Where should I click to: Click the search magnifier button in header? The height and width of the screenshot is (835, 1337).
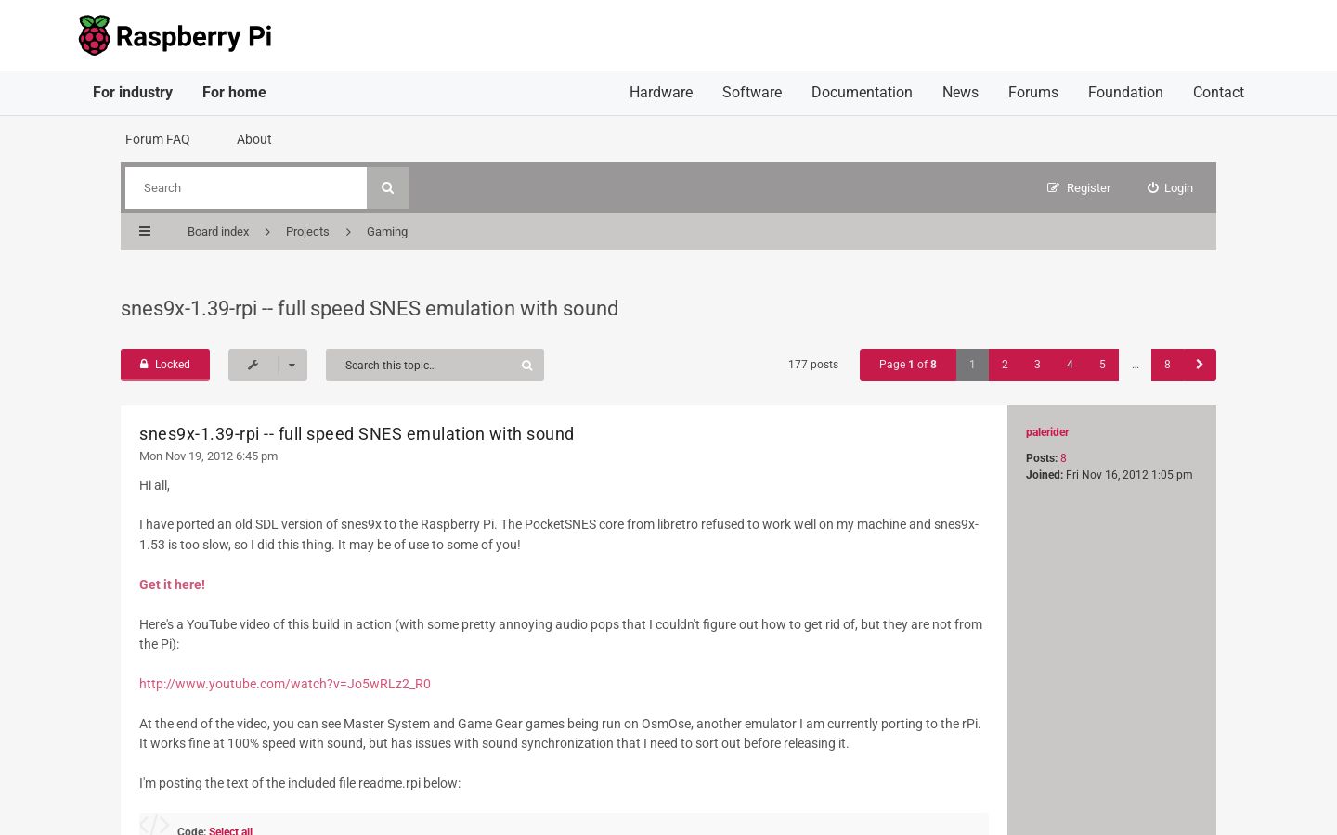point(387,187)
